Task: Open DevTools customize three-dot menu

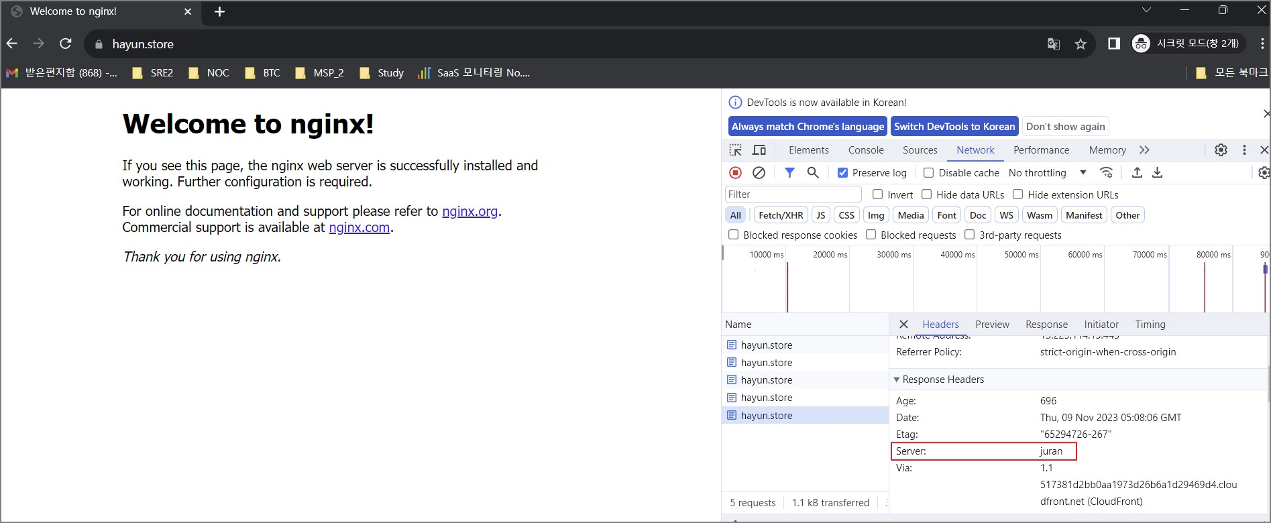Action: tap(1244, 150)
